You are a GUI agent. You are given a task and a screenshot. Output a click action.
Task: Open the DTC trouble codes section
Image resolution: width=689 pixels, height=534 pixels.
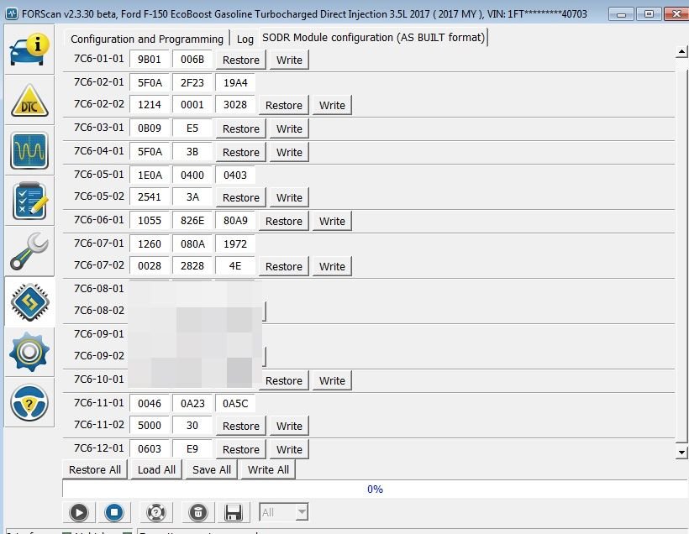[x=29, y=100]
